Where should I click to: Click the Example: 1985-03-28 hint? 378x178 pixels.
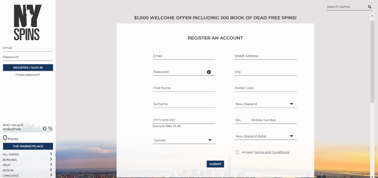(x=166, y=126)
